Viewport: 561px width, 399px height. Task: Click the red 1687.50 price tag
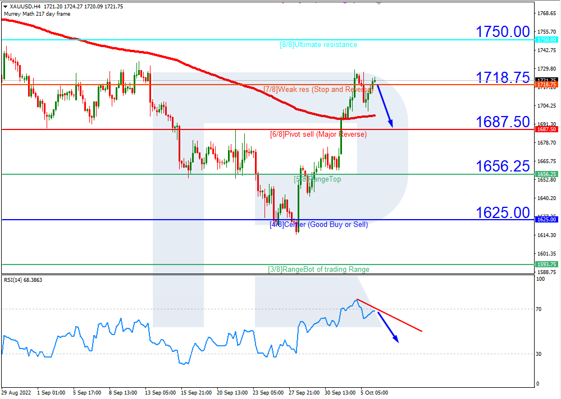[545, 129]
